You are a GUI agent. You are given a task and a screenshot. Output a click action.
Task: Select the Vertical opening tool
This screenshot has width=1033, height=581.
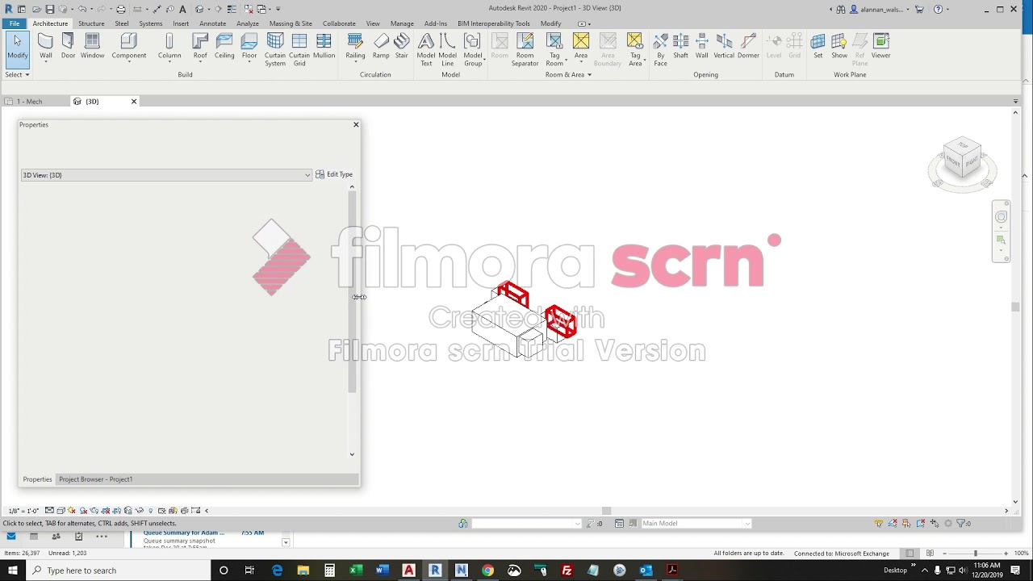click(x=724, y=47)
